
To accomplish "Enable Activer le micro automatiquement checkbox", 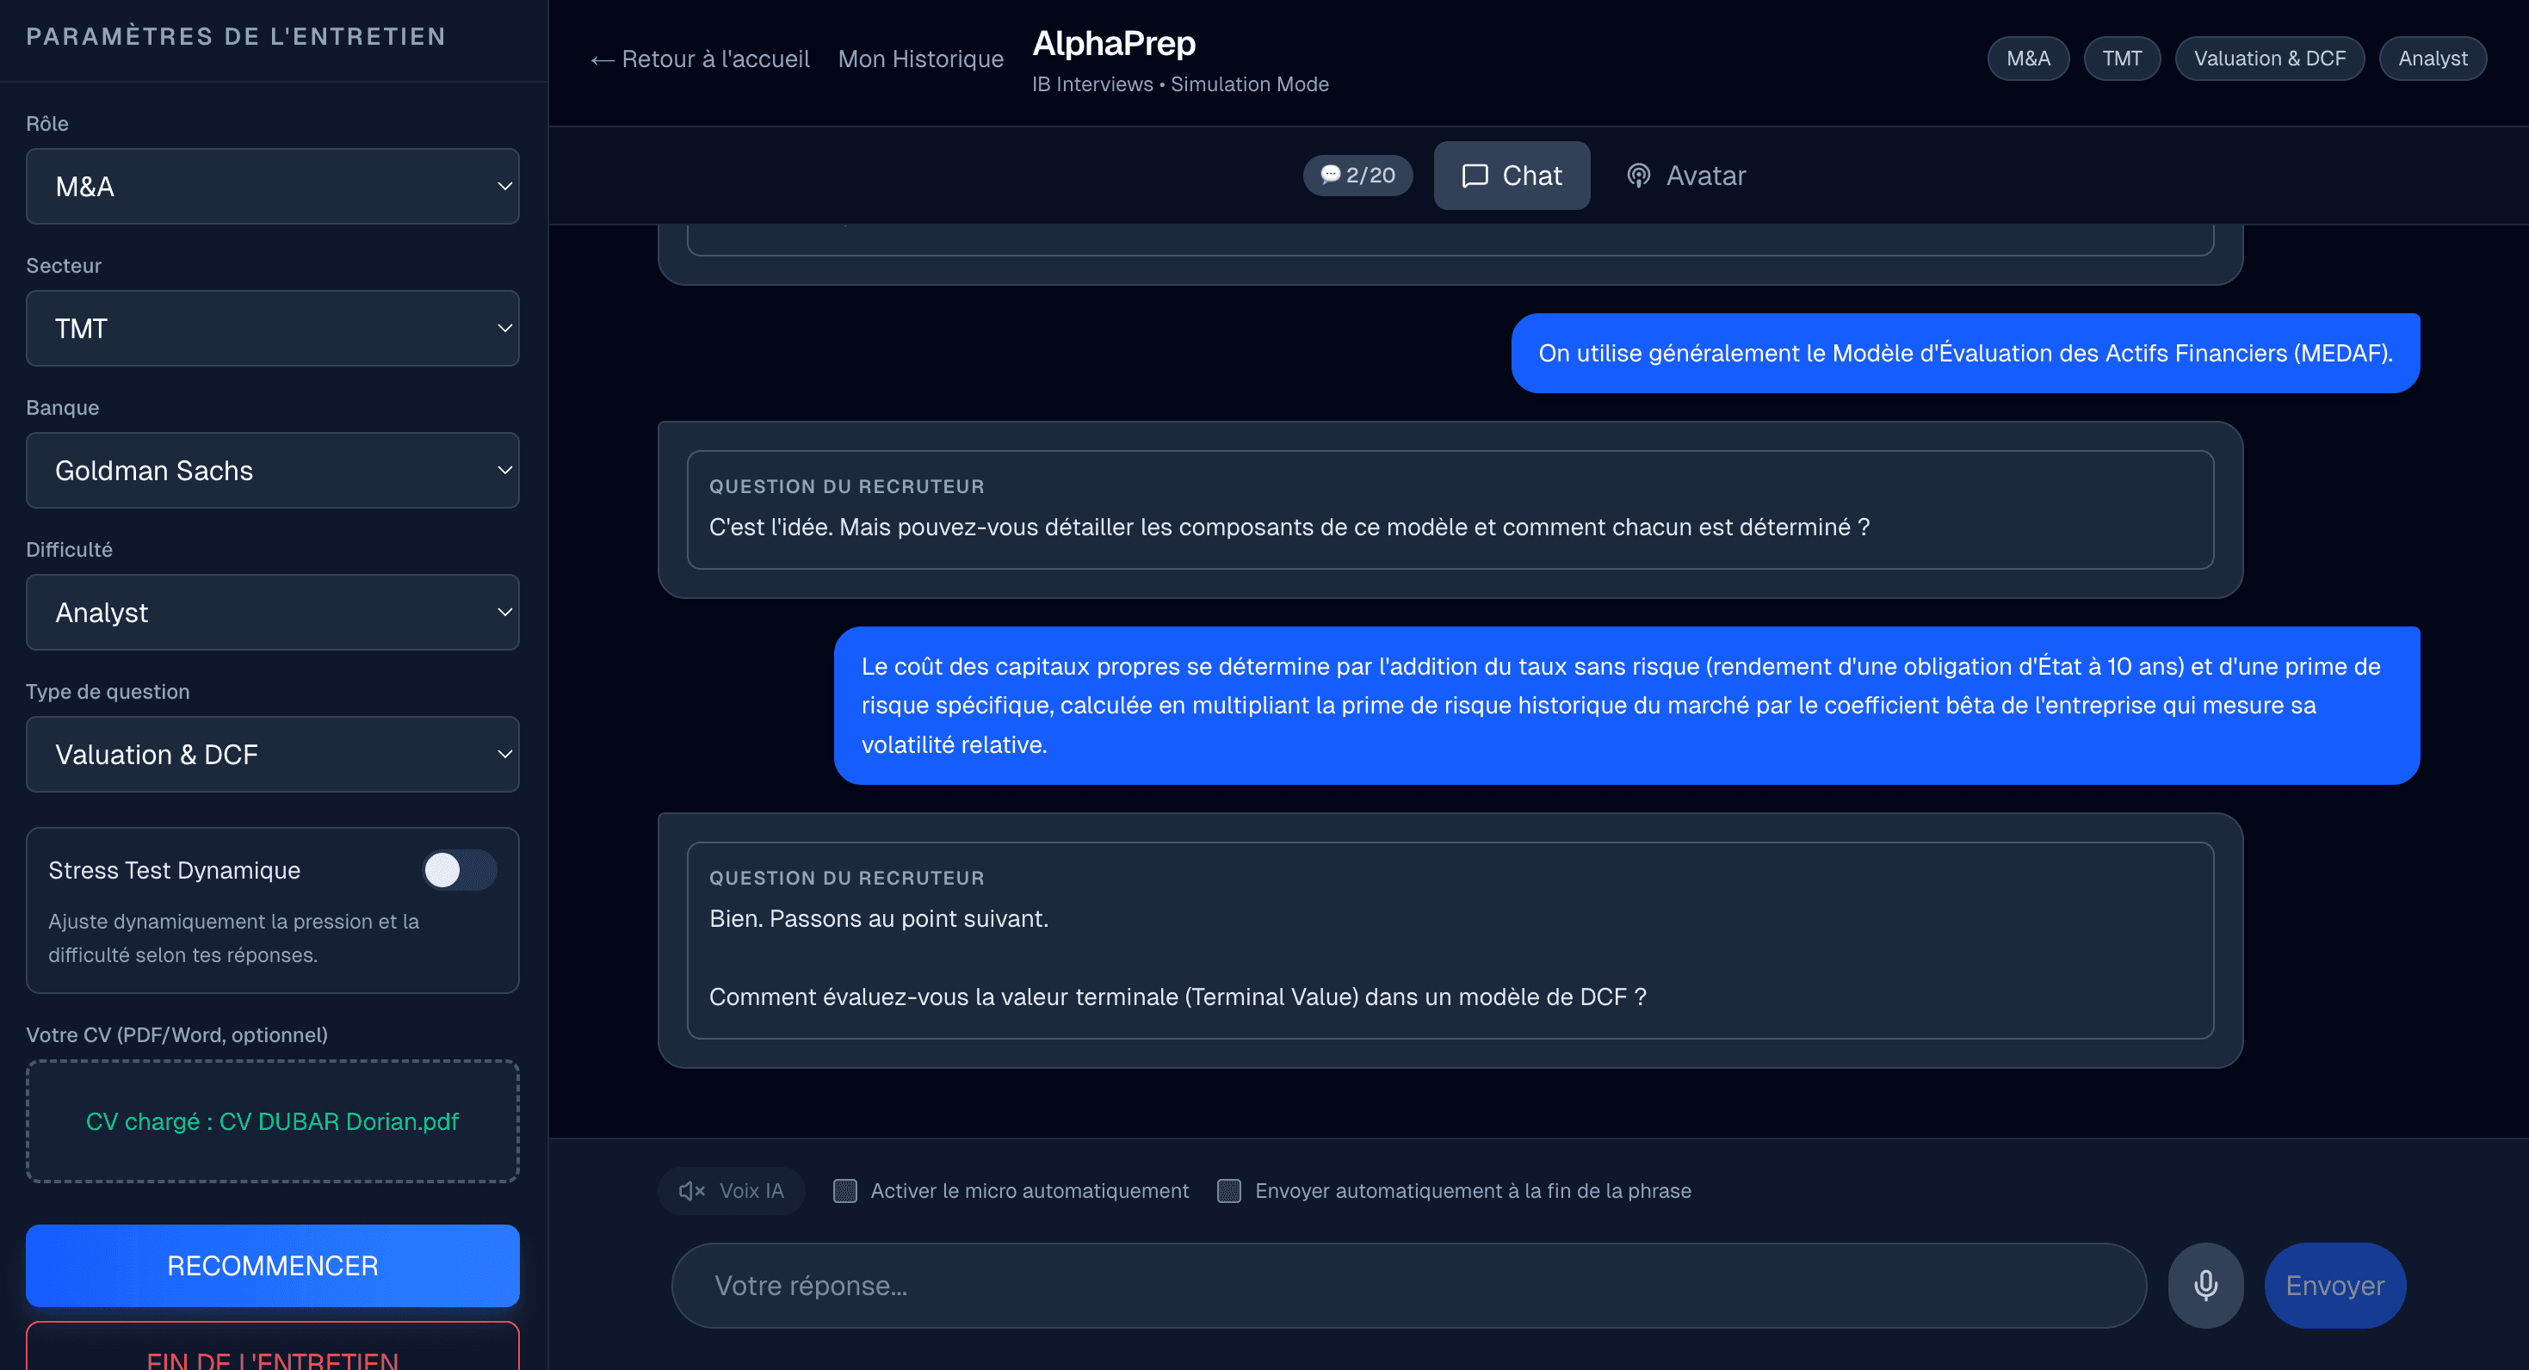I will click(x=845, y=1190).
